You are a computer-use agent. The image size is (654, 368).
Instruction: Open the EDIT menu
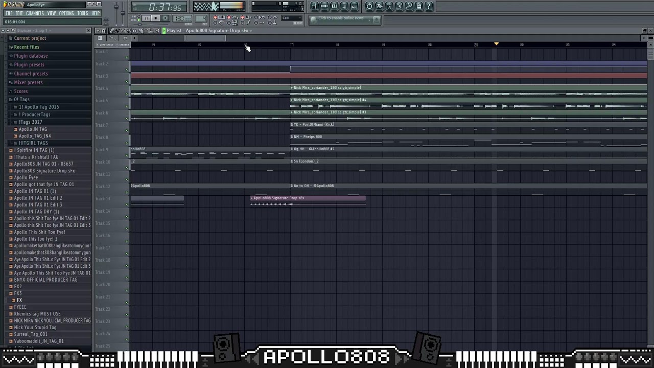(x=19, y=13)
